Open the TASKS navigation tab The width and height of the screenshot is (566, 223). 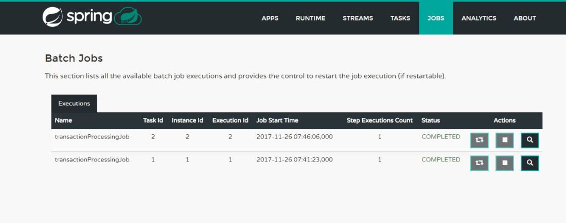400,18
